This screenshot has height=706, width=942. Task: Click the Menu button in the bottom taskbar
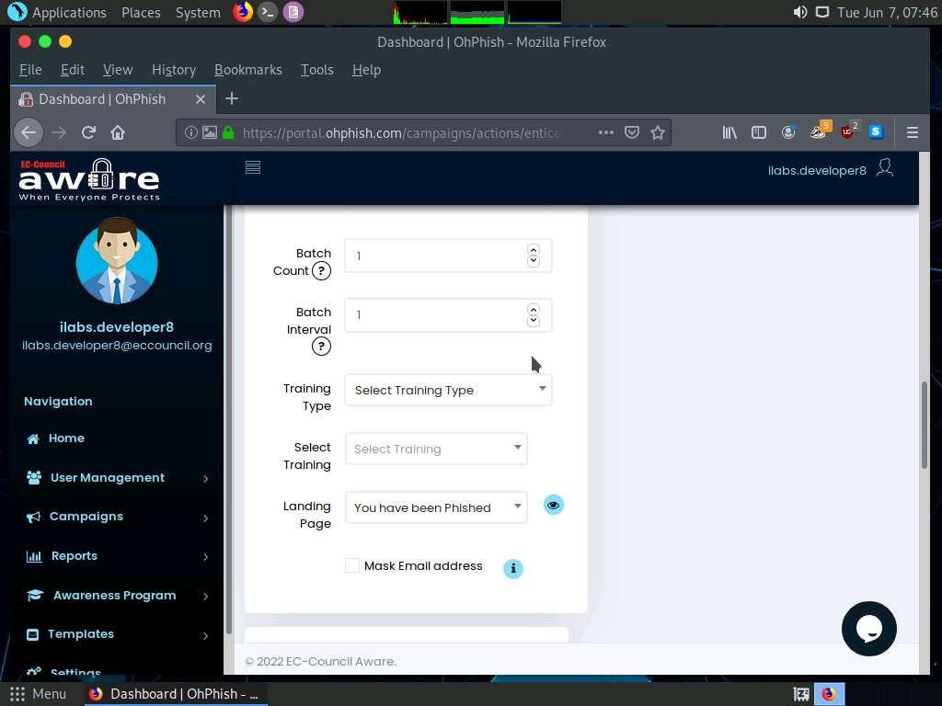38,694
